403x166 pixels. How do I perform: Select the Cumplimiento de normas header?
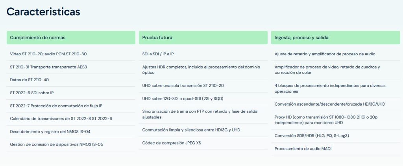pyautogui.click(x=71, y=38)
